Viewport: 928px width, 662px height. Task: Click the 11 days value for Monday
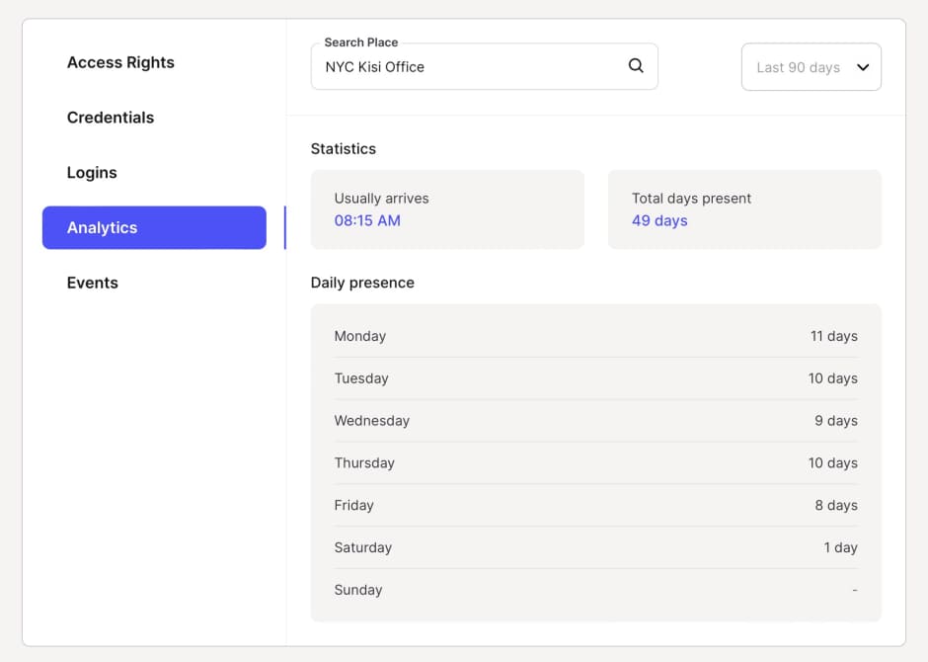coord(834,336)
